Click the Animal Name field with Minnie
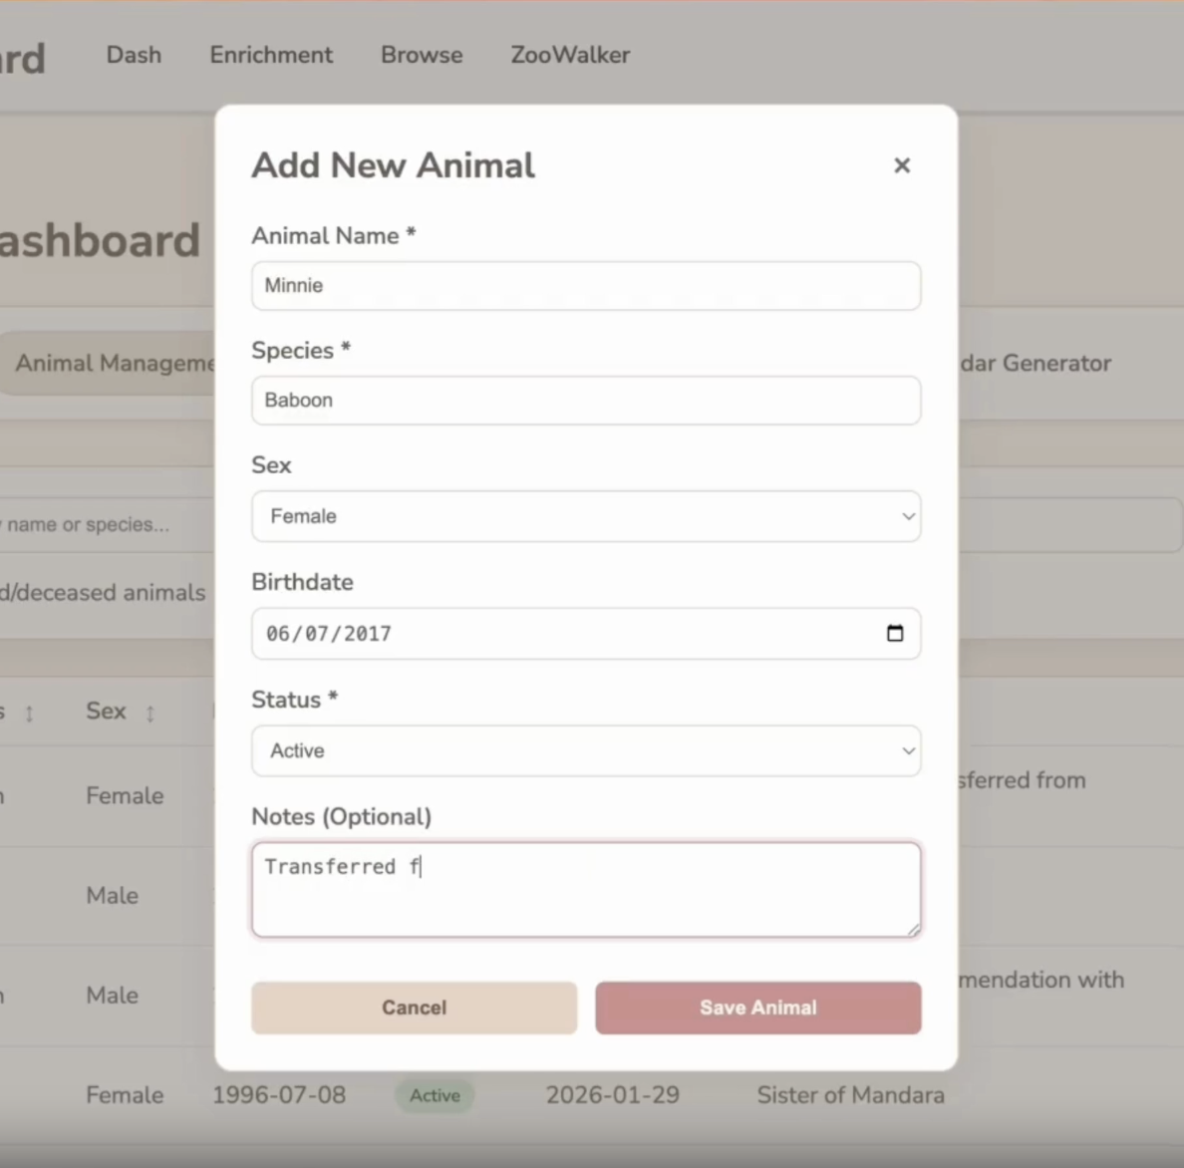Image resolution: width=1184 pixels, height=1168 pixels. [x=585, y=286]
